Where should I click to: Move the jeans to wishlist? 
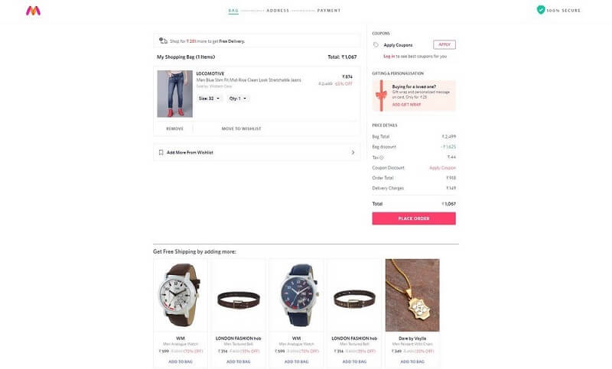coord(241,128)
